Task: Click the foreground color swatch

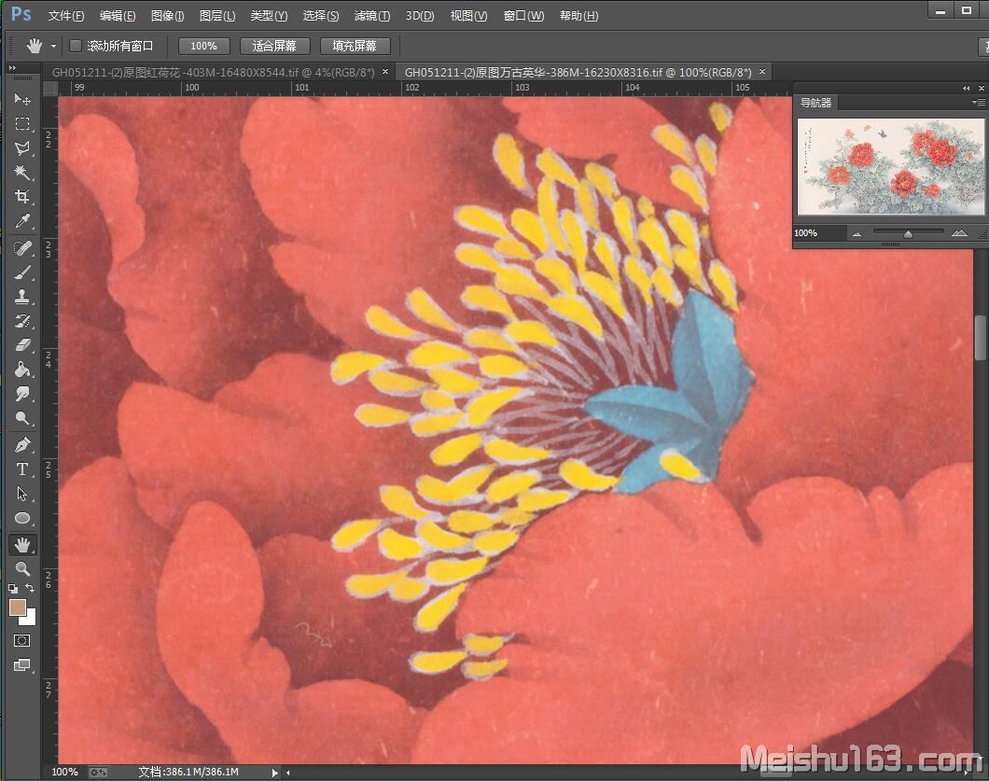Action: click(x=17, y=607)
